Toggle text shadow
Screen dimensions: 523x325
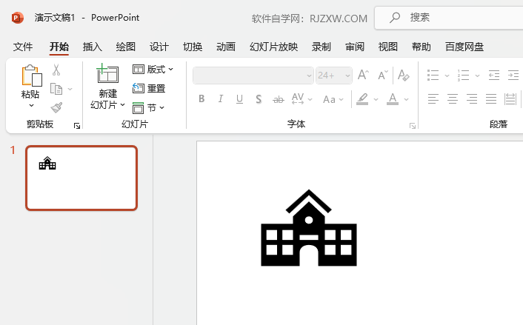click(259, 99)
